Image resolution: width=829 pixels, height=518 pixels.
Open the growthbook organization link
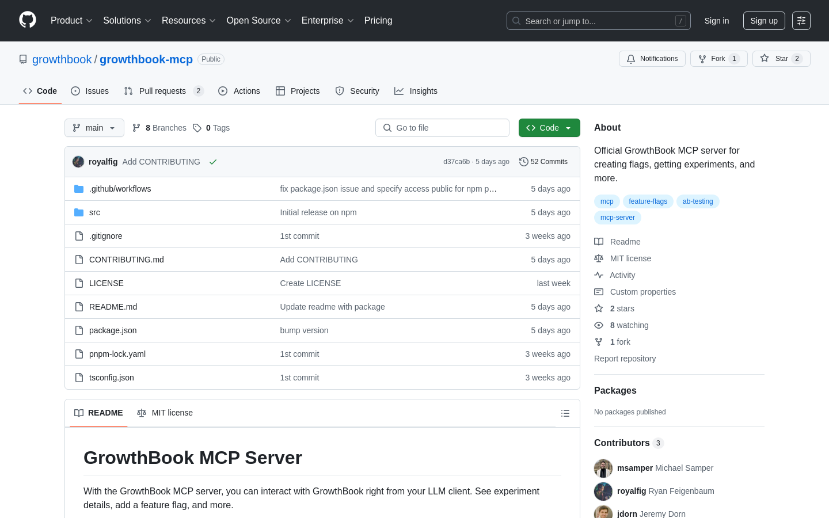62,59
